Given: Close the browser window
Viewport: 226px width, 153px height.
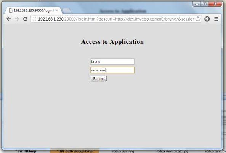Looking at the screenshot, I should click(x=215, y=4).
